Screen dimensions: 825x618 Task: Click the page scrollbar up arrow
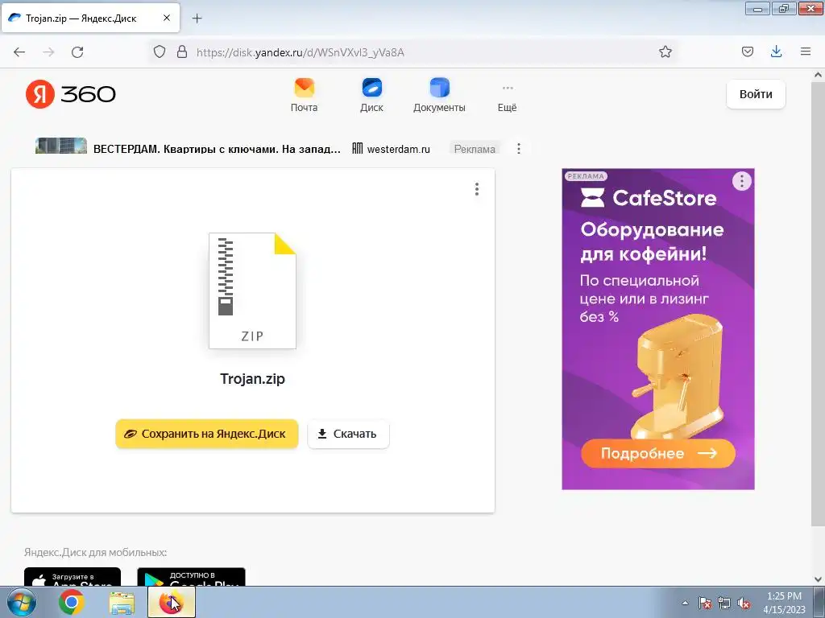tap(819, 75)
